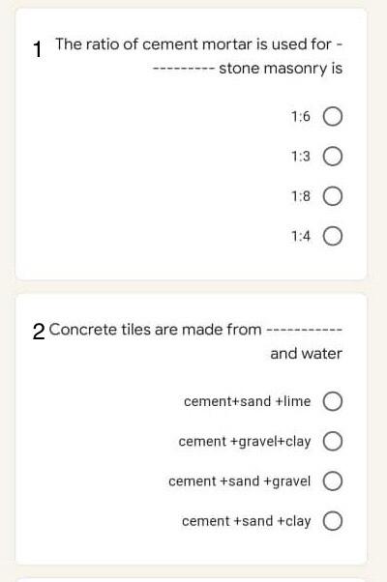Click the question number 1 heading
387x582 pixels.
click(38, 49)
